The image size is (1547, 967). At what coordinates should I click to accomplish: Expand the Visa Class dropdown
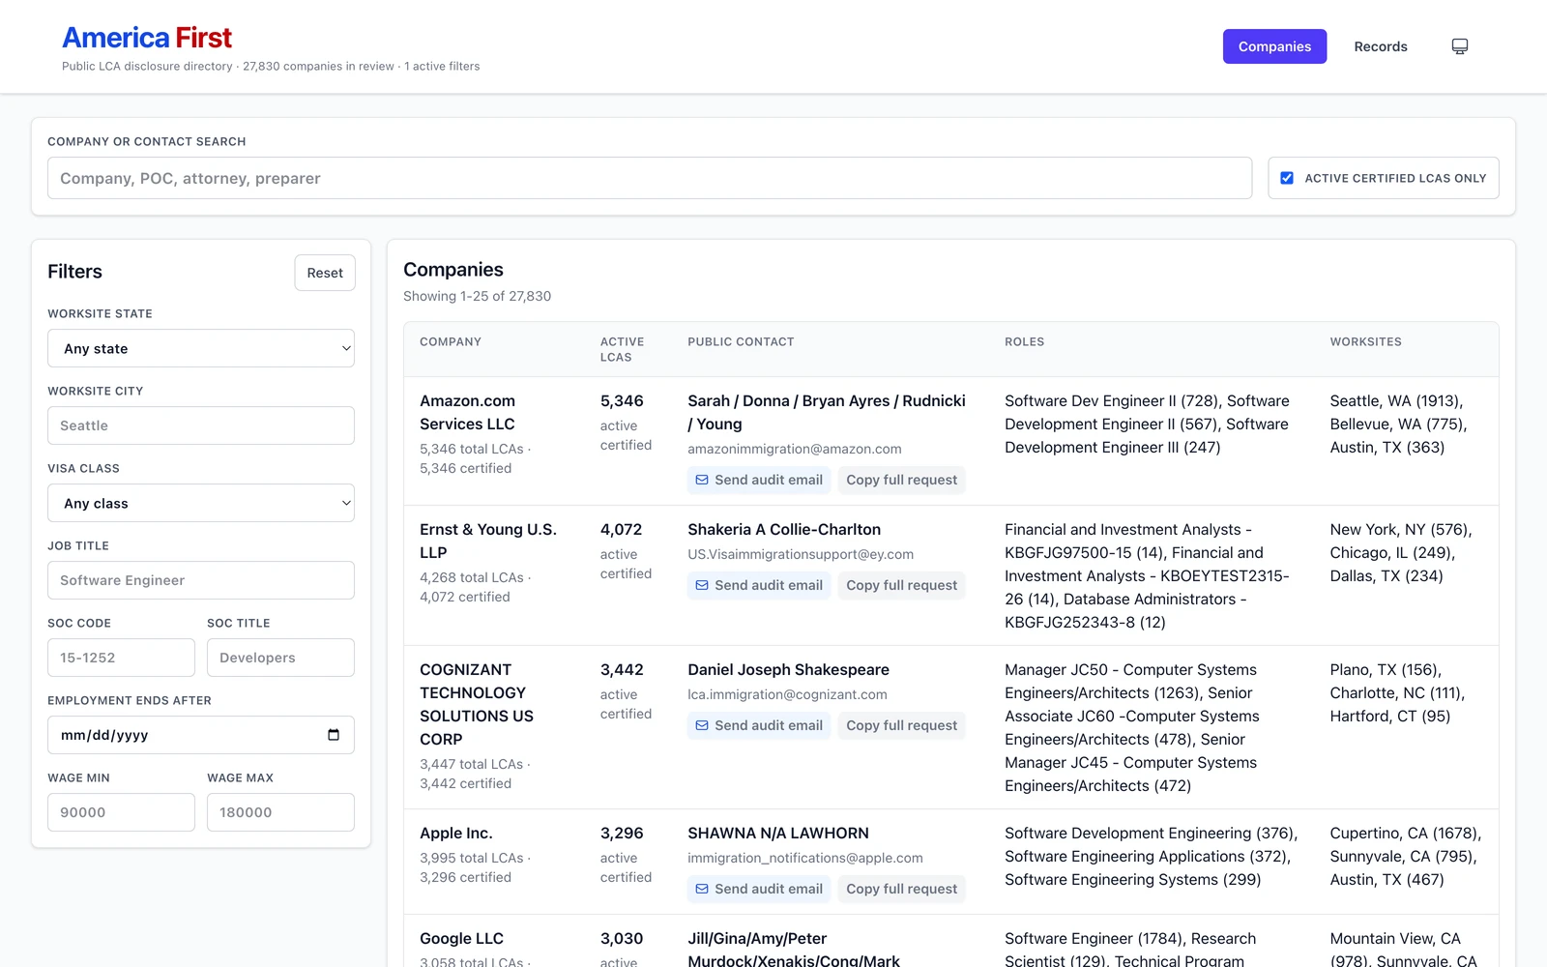click(201, 503)
